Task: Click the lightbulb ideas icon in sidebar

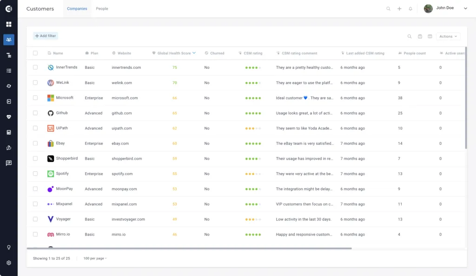Action: coord(9,248)
